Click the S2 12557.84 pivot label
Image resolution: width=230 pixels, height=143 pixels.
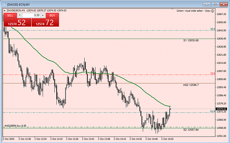[x=191, y=130]
